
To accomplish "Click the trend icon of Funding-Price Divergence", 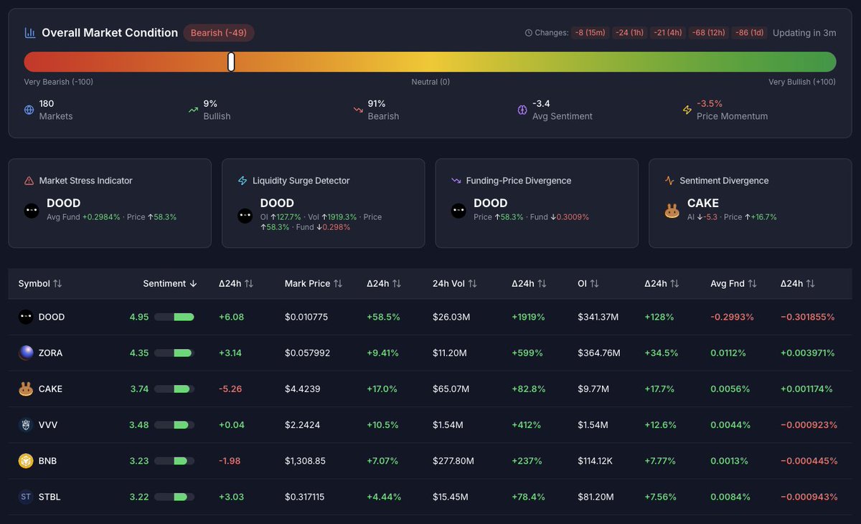I will [x=456, y=181].
